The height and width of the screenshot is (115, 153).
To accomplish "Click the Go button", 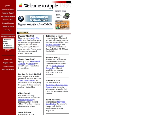I will (8, 51).
